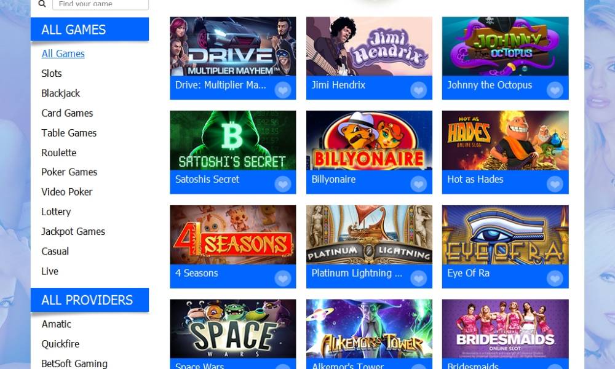Screen dimensions: 615x369
Task: Toggle favorite heart on Satoshis Secret
Action: [x=282, y=184]
